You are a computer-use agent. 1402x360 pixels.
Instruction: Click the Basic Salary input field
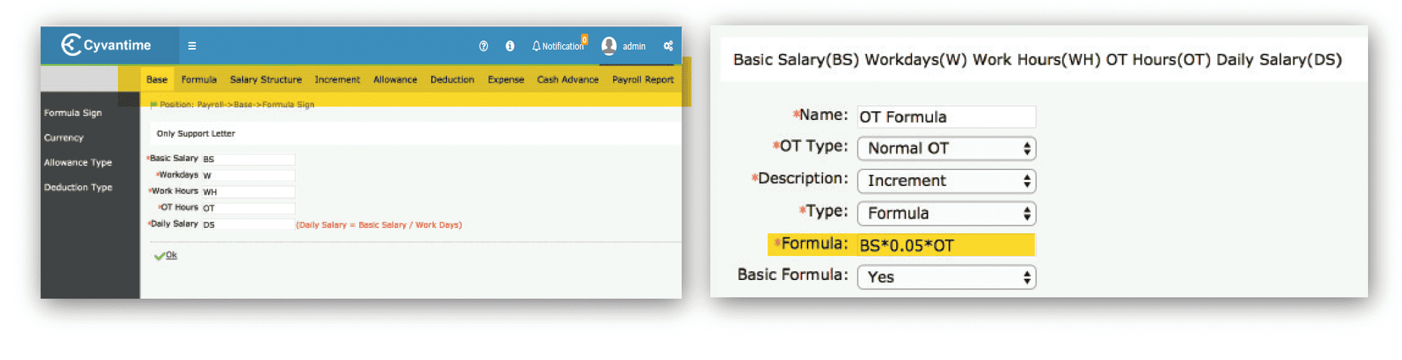(248, 159)
